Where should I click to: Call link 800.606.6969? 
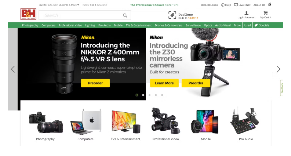click(210, 5)
